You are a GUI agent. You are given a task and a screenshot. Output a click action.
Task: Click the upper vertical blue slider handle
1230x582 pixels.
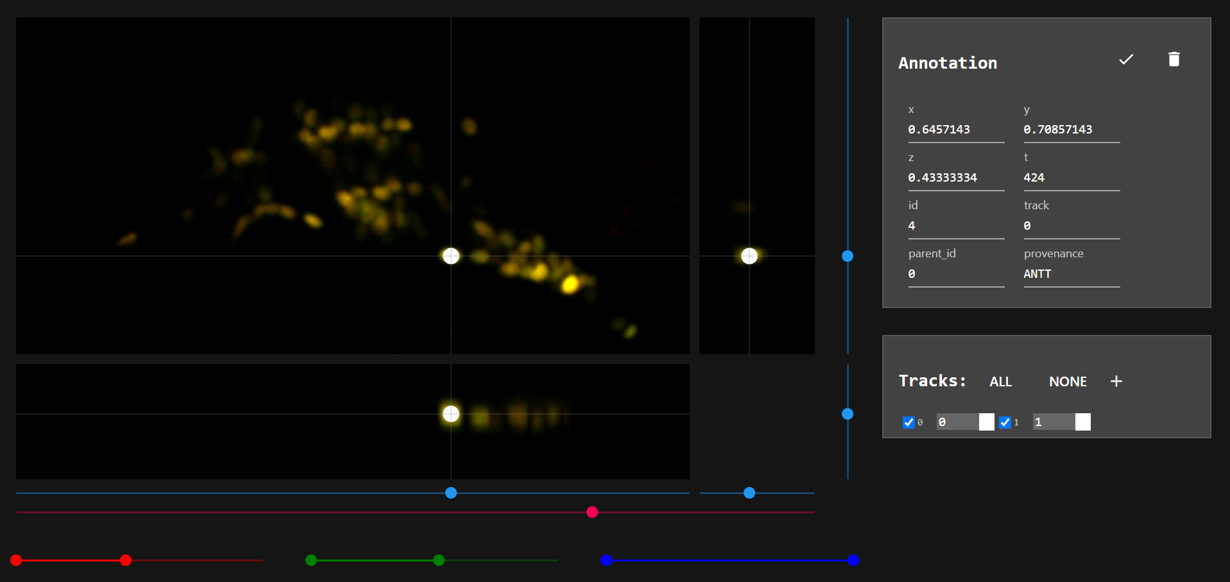(848, 256)
